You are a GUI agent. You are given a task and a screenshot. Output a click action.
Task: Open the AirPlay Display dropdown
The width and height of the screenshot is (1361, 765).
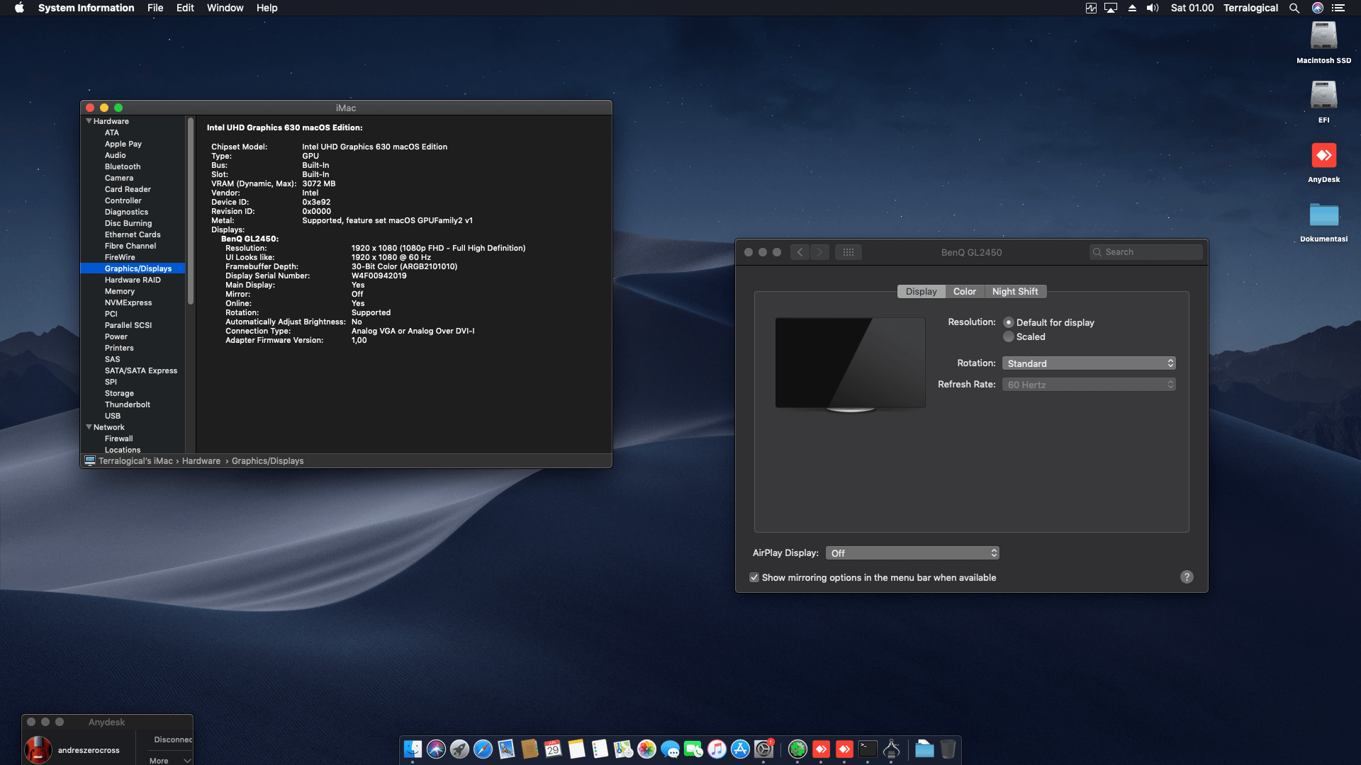pos(912,552)
